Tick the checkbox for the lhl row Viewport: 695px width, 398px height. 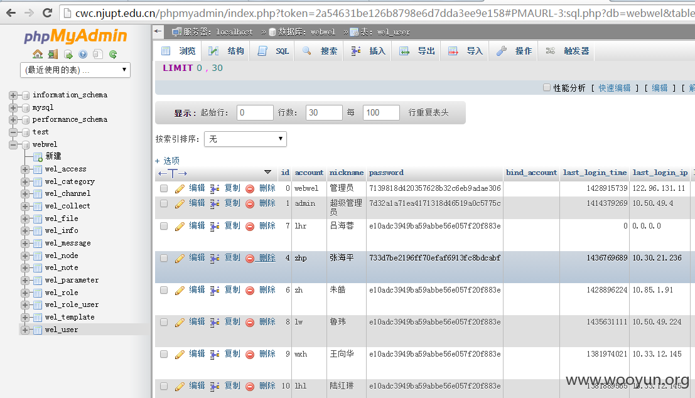tap(164, 386)
